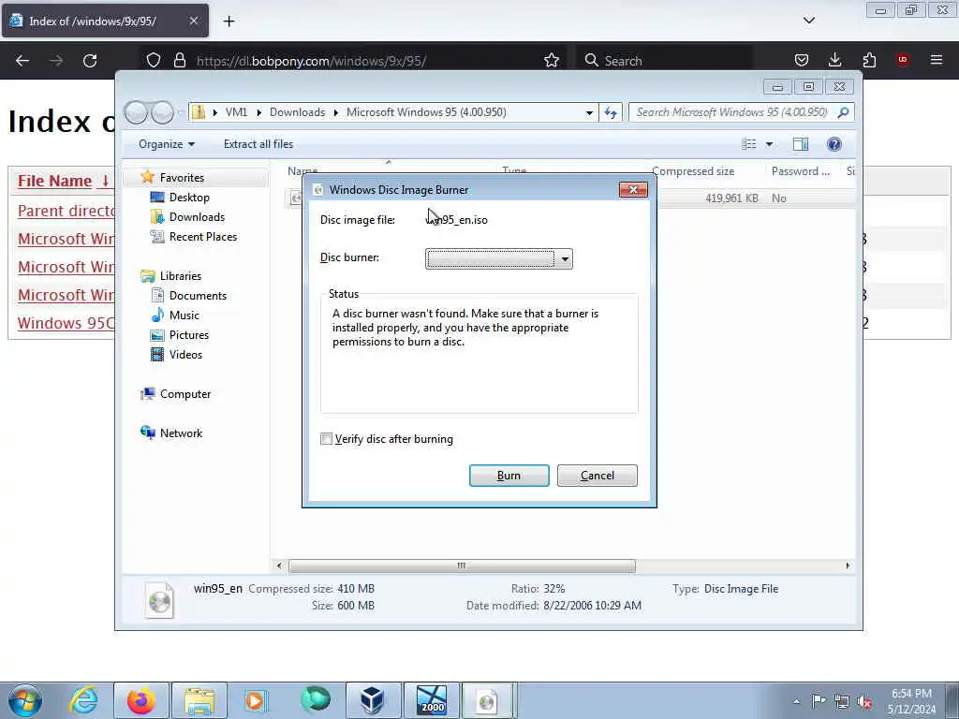
Task: Click the Explorer search box
Action: (x=732, y=112)
